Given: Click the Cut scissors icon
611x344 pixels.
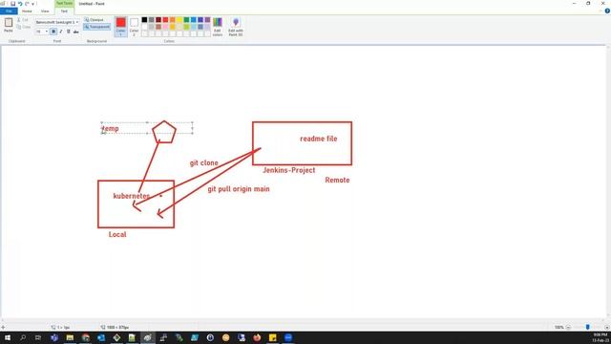Looking at the screenshot, I should tap(19, 19).
